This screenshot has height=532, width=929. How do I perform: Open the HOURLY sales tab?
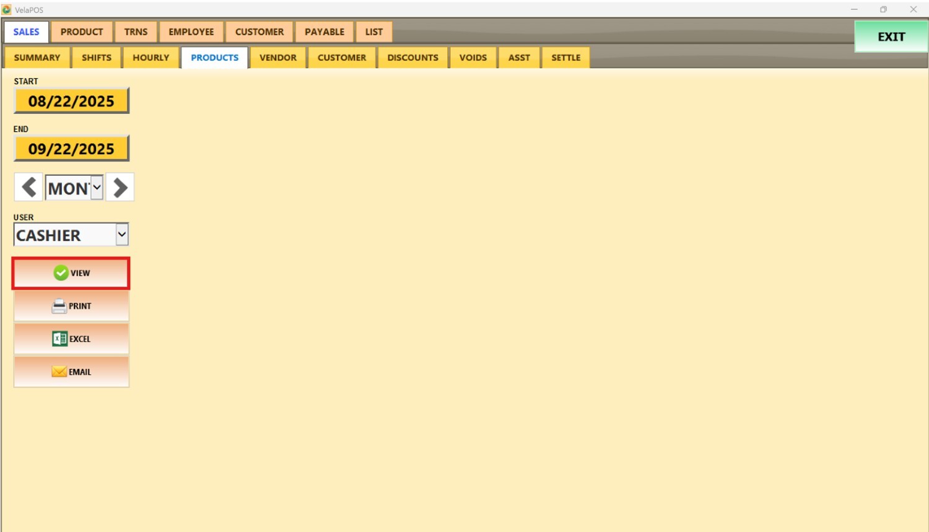click(x=150, y=58)
